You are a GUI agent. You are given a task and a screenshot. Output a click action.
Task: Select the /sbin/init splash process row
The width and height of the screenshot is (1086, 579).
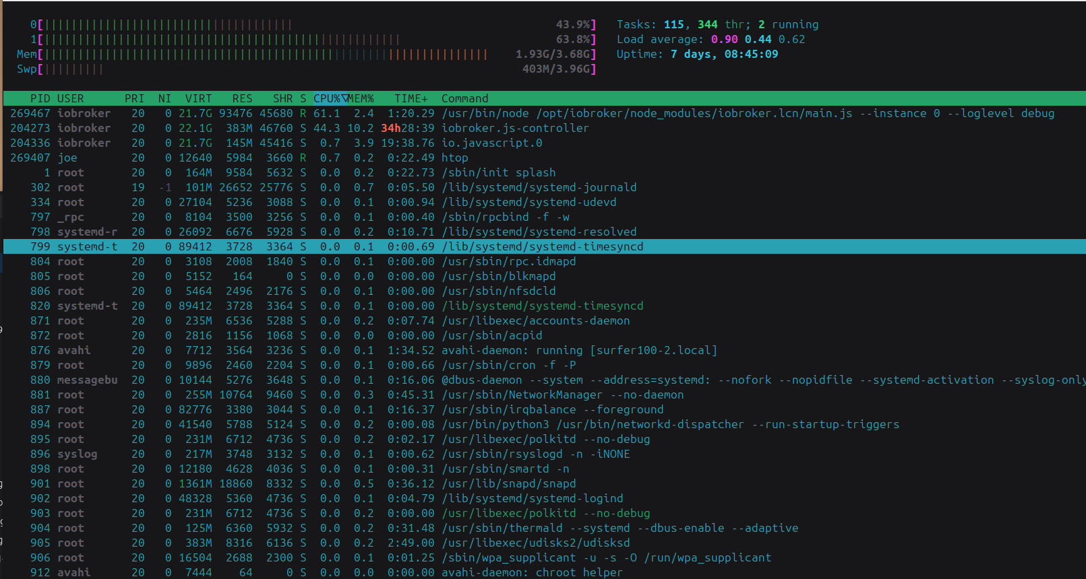pos(544,172)
